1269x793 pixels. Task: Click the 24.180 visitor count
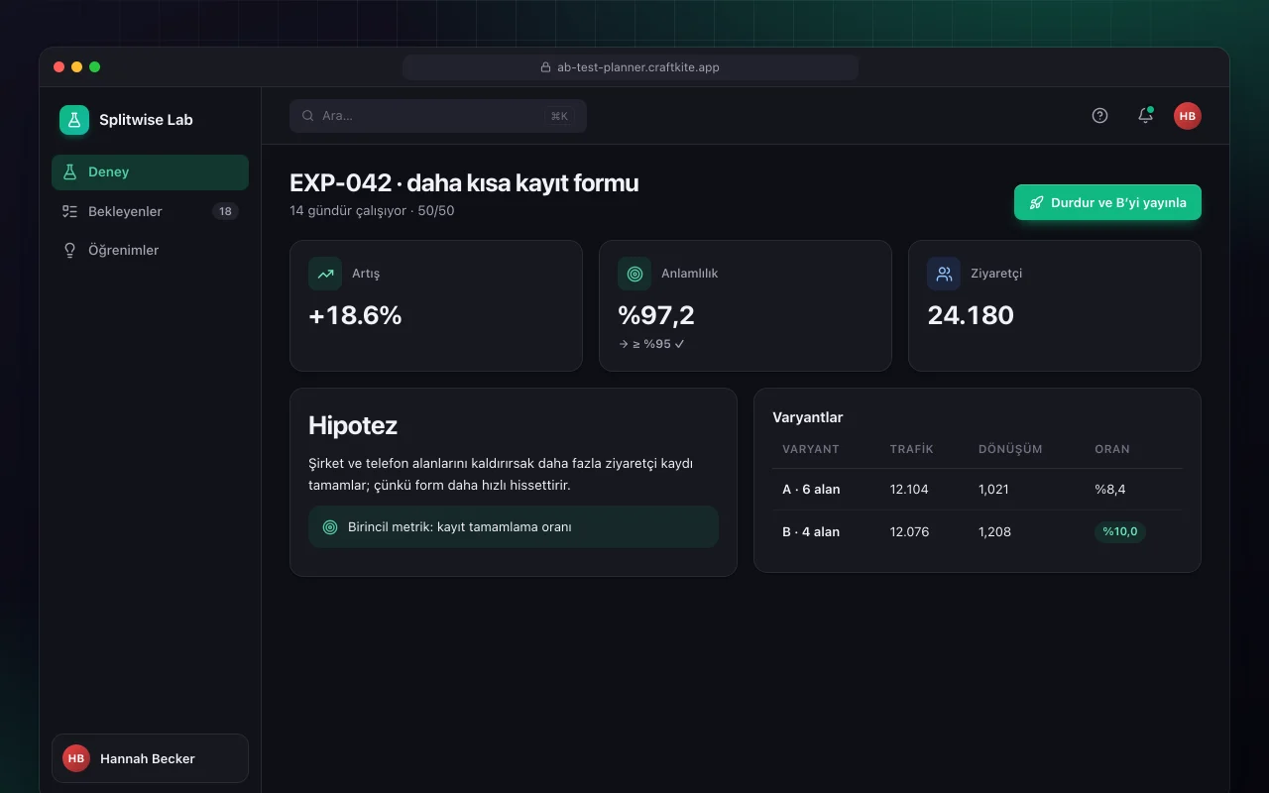tap(971, 315)
